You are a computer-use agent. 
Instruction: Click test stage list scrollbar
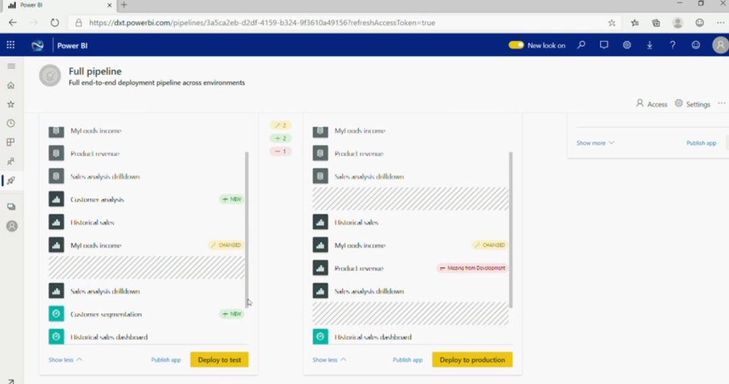510,229
